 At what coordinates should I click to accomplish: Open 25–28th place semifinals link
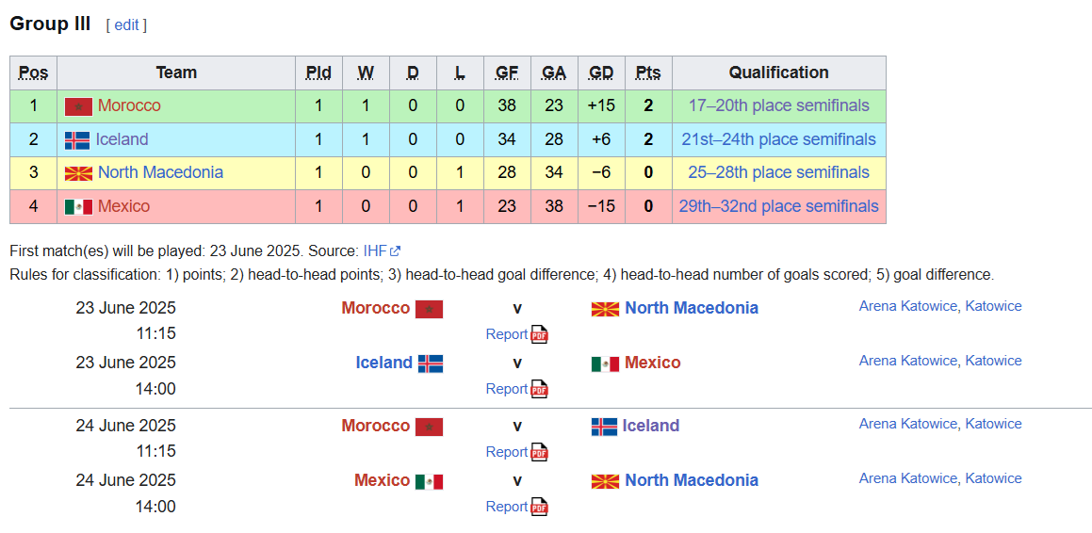click(778, 172)
